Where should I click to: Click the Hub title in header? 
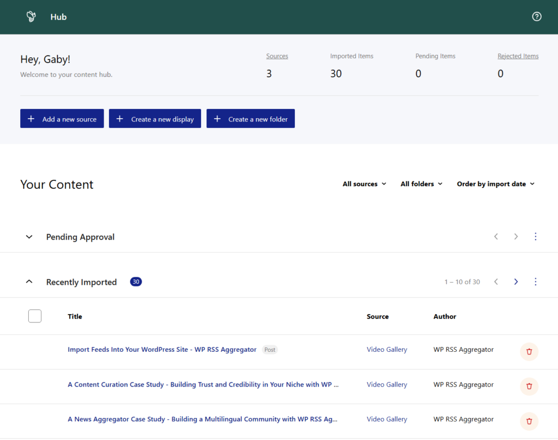pyautogui.click(x=58, y=17)
